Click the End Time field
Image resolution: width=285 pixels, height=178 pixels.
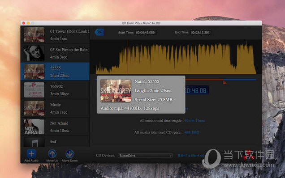tap(200, 33)
